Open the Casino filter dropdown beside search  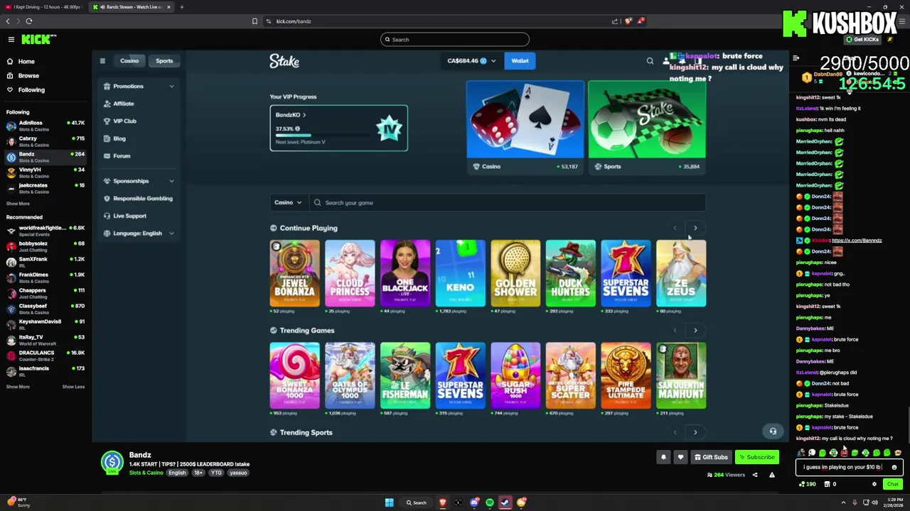(288, 203)
